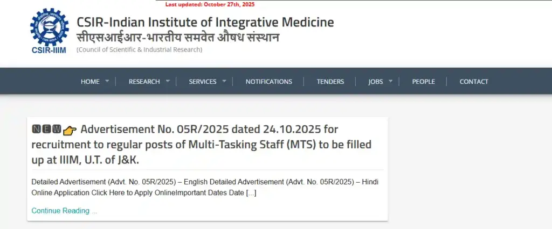Click the CSIR-IIIM gear logo
This screenshot has width=552, height=229.
[x=50, y=30]
